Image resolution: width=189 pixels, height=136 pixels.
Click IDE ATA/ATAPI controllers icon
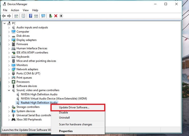[13, 53]
